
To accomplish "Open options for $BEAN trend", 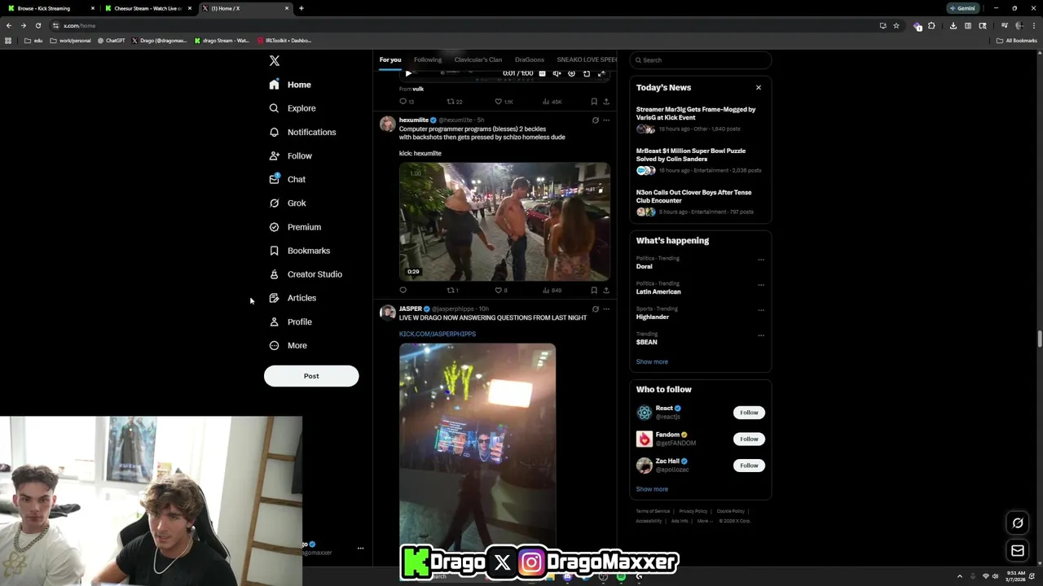I will click(x=761, y=335).
